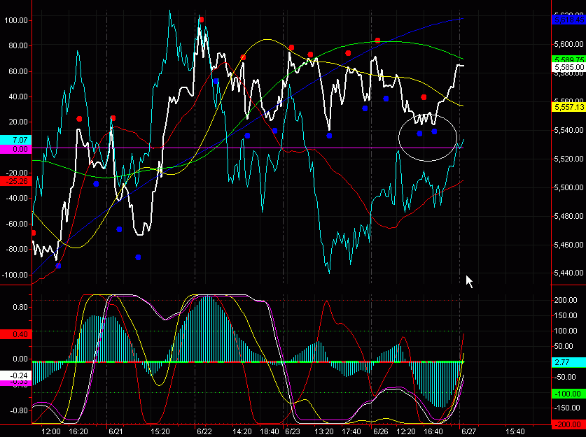Click the red -200.00 tag

(568, 424)
